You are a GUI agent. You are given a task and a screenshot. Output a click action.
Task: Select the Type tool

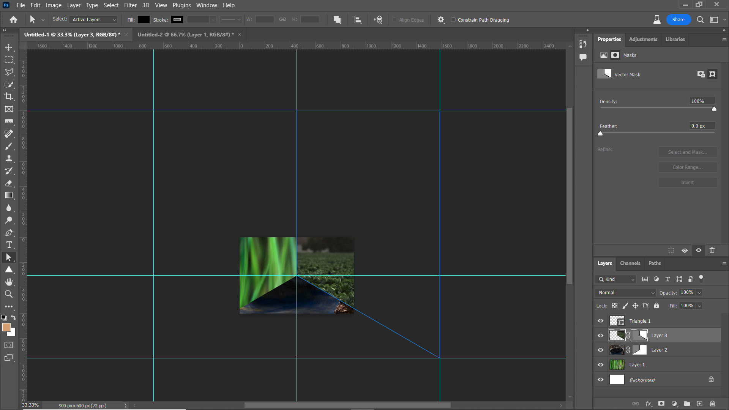9,245
